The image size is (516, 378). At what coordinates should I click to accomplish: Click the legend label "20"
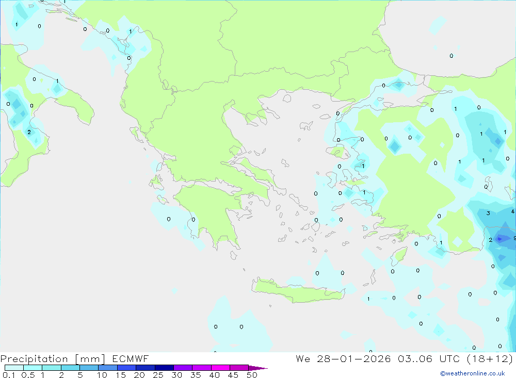coord(139,375)
